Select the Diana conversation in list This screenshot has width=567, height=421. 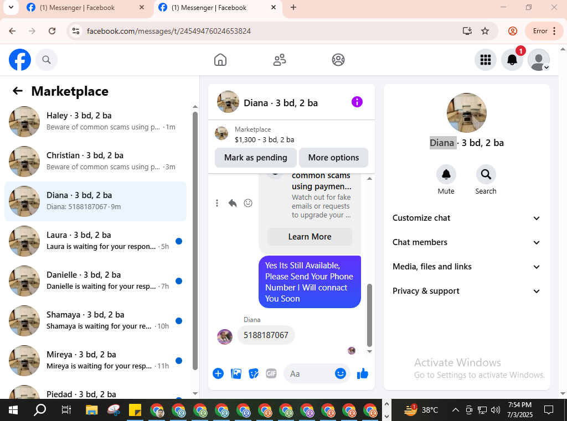tap(95, 201)
